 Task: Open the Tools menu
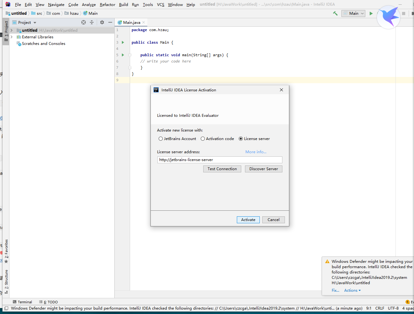(148, 4)
